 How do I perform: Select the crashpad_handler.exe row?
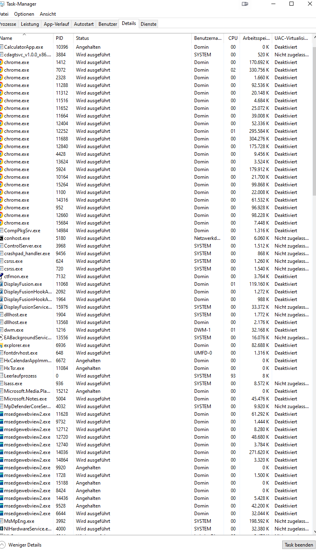tap(156, 254)
